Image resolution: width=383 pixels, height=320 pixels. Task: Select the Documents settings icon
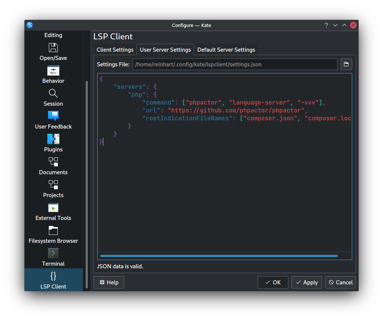[53, 162]
